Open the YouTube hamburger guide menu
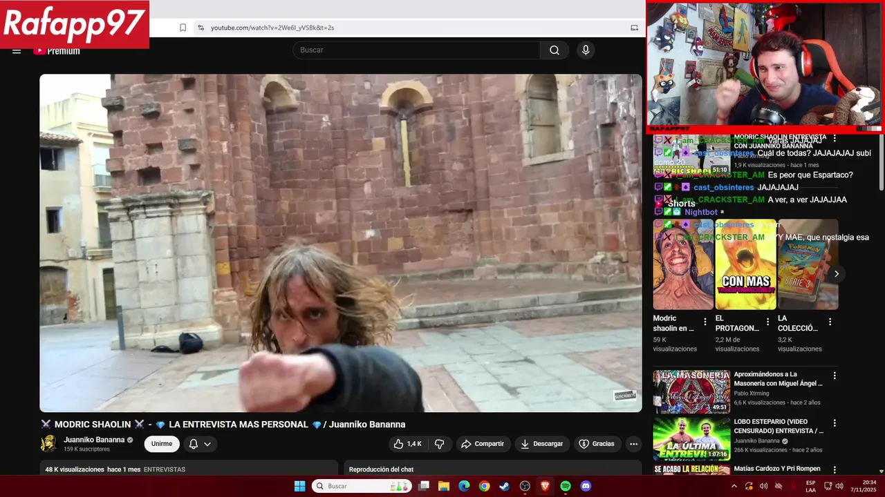Viewport: 885px width, 497px height. coord(17,50)
